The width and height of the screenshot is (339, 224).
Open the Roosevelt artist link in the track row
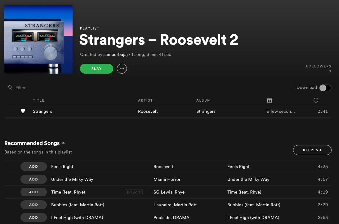[148, 111]
